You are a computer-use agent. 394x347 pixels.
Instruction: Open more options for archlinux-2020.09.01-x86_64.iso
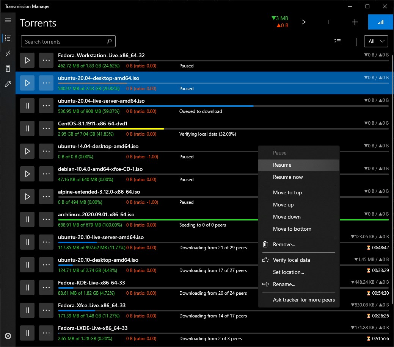pos(46,219)
